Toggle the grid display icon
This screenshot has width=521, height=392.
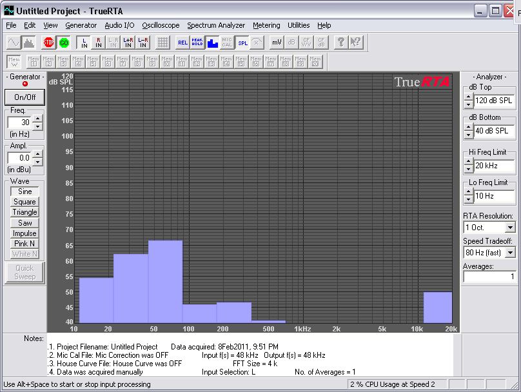[163, 43]
